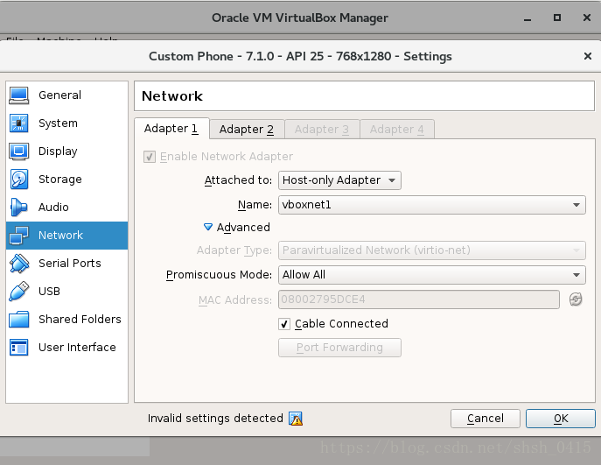
Task: Click the Invalid settings detected text
Action: [x=215, y=419]
